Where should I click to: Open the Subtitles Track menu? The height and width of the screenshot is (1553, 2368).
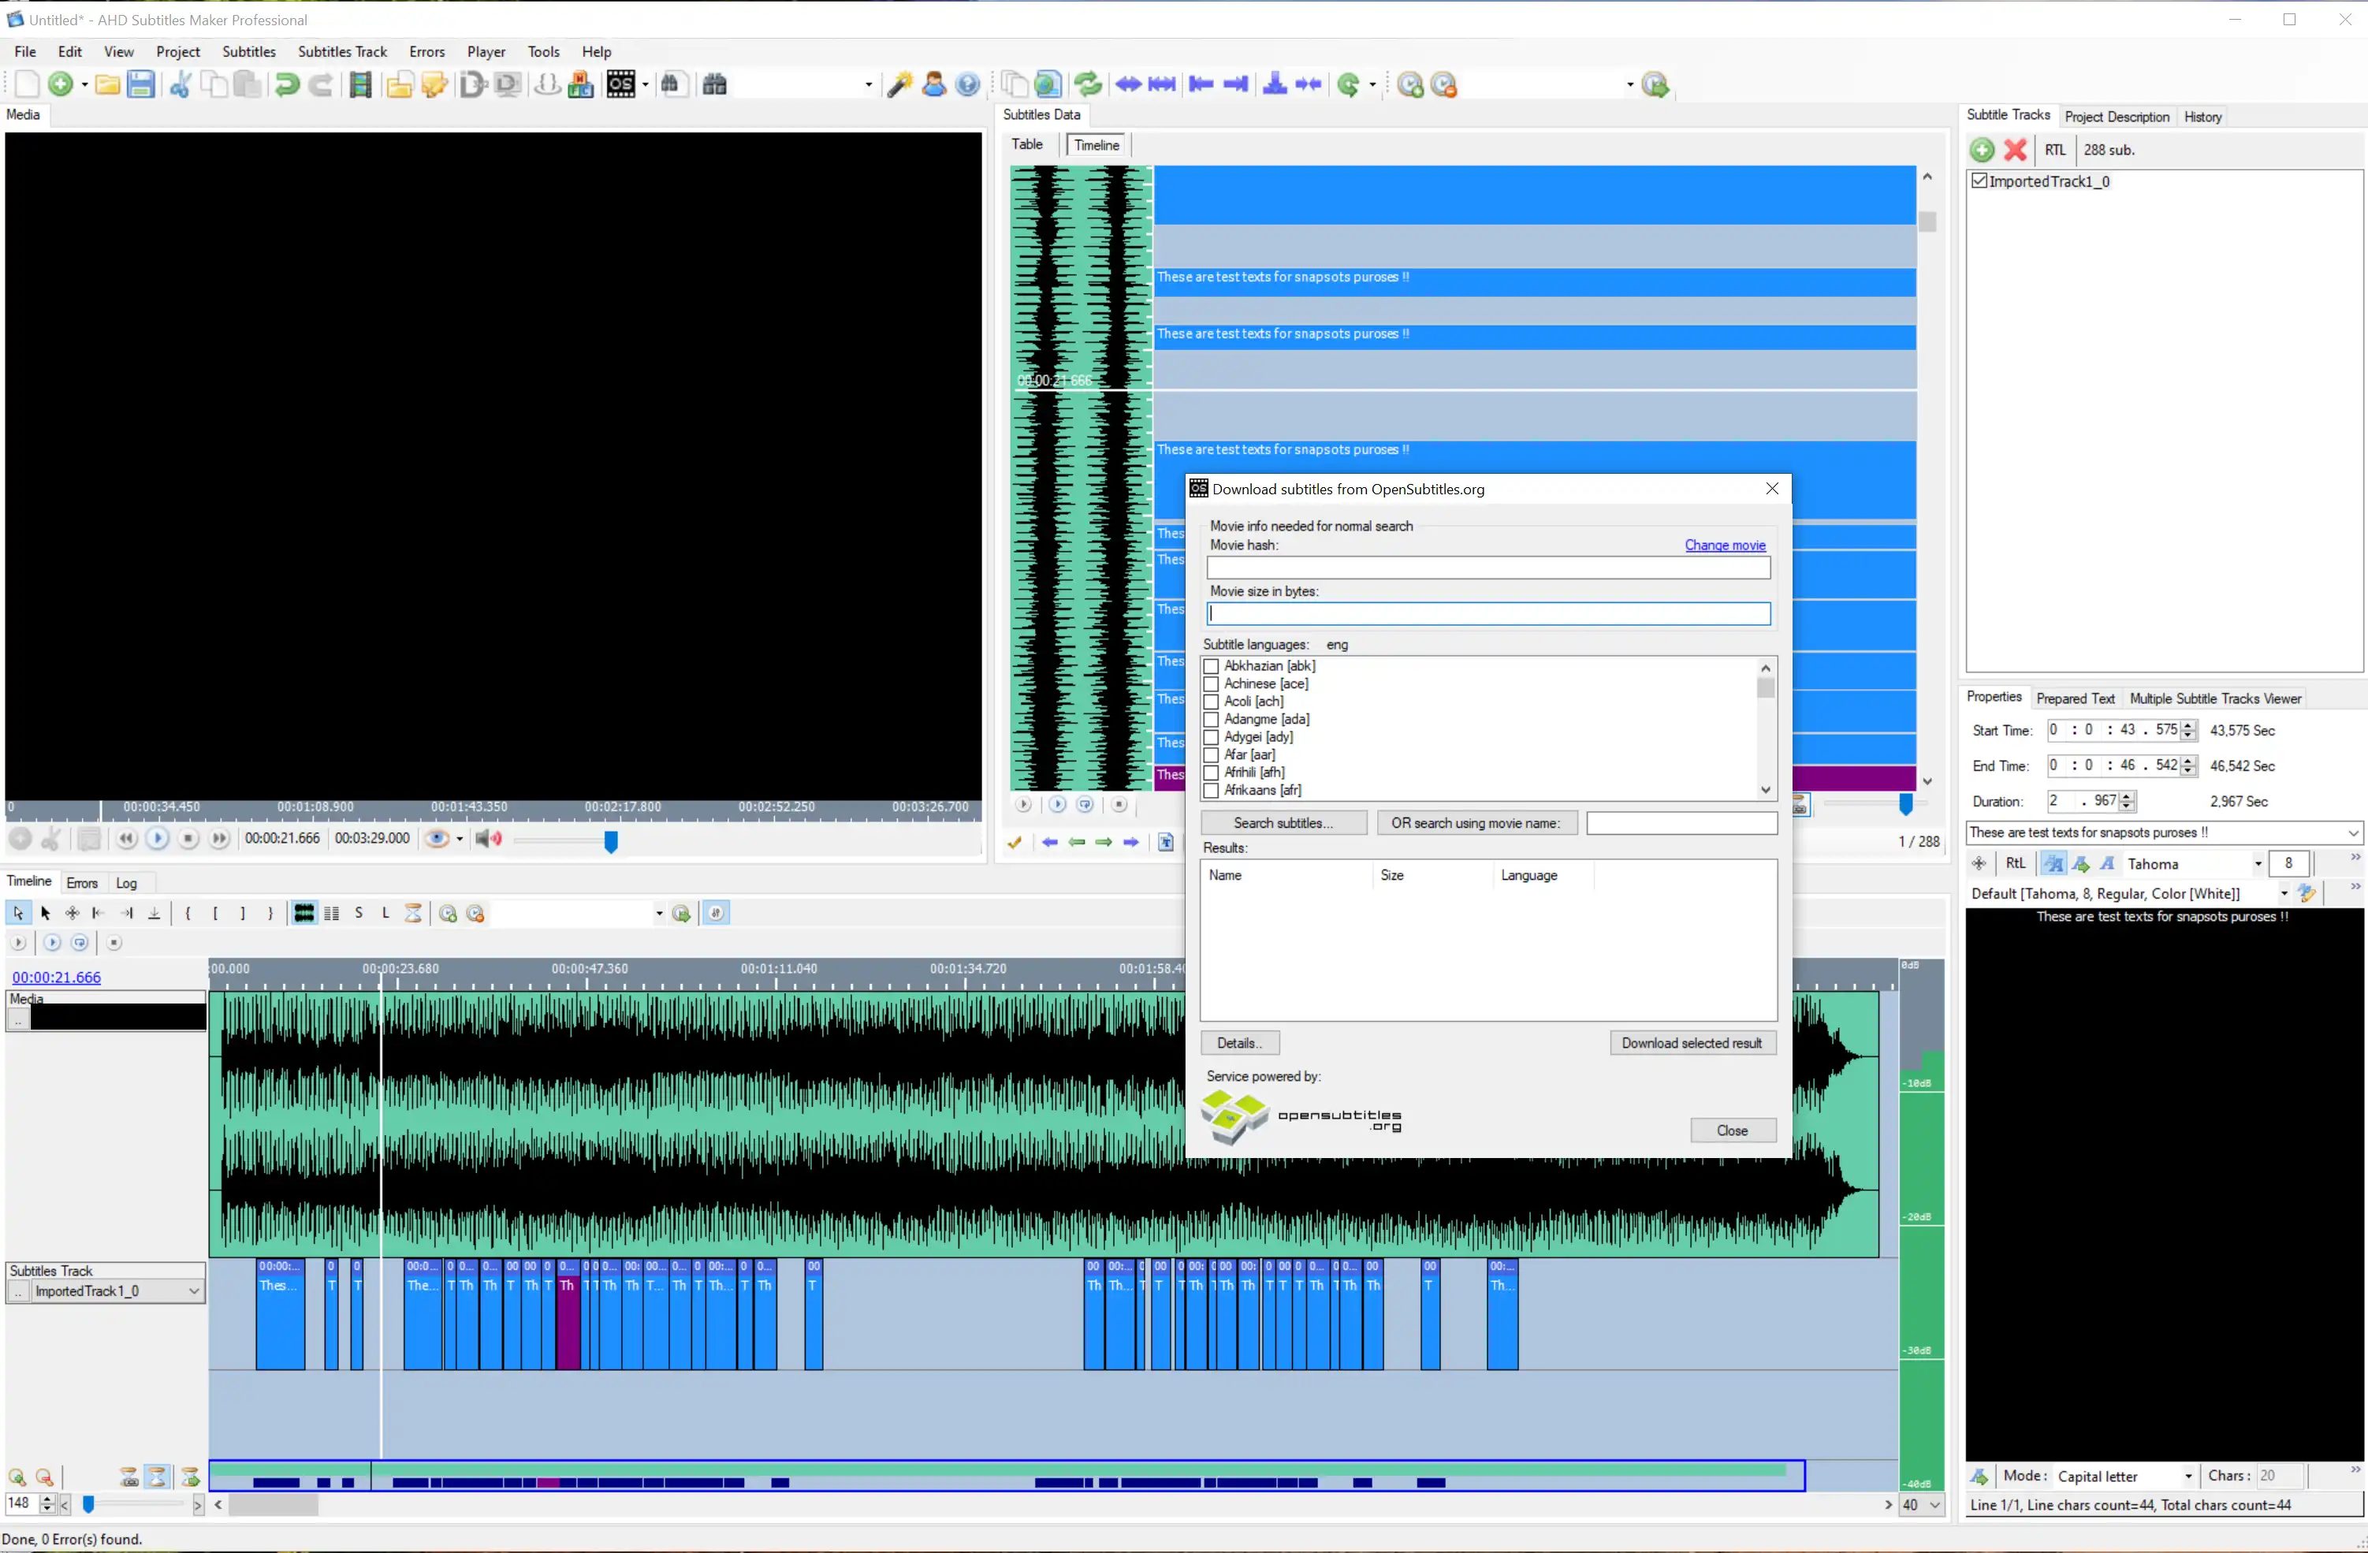pos(342,52)
